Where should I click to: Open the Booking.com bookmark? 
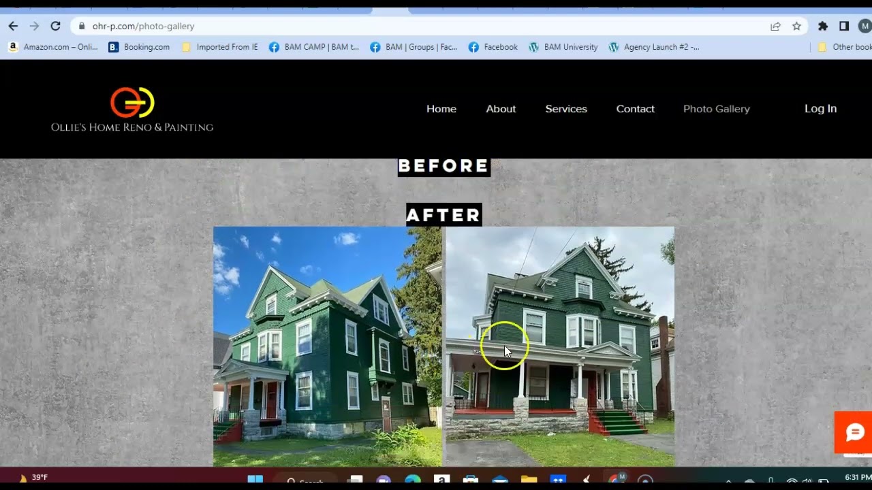[x=139, y=47]
